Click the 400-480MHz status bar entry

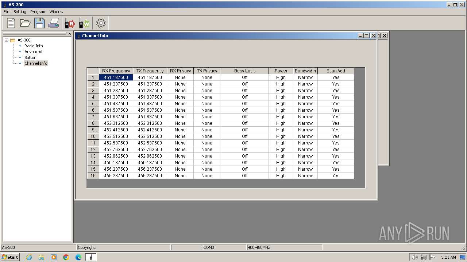coord(285,247)
